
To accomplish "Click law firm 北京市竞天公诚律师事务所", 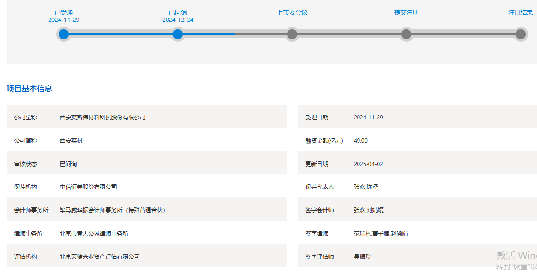I will (x=94, y=233).
